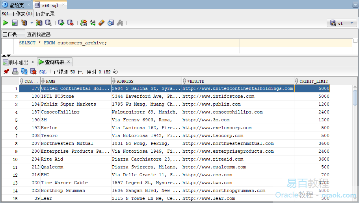Click the Commit database icon
Screen dimensions: 359x203
click(61, 23)
